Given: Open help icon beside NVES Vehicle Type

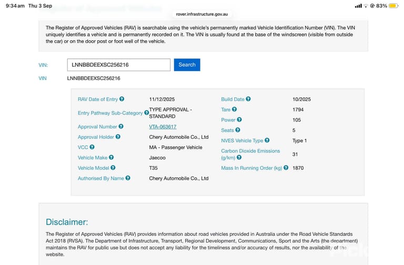Looking at the screenshot, I should pyautogui.click(x=267, y=140).
